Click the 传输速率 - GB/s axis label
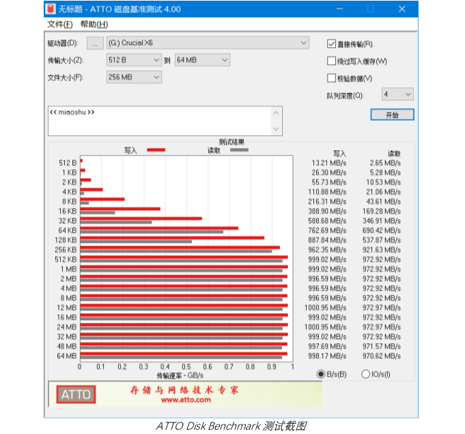 point(180,375)
